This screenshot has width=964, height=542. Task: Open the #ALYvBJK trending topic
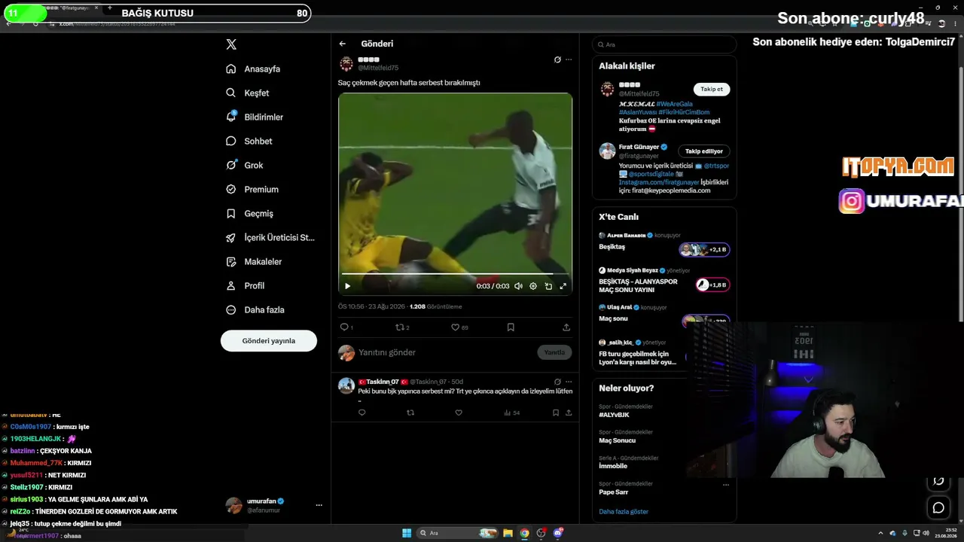pyautogui.click(x=614, y=415)
